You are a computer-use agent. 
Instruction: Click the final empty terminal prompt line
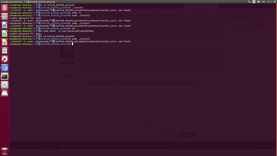point(41,44)
